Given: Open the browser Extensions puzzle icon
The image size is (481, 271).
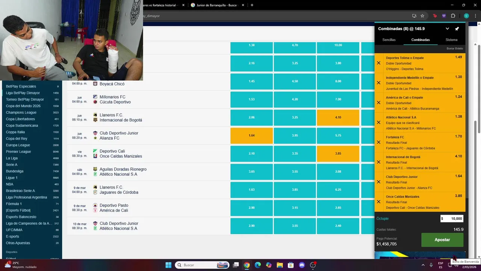Looking at the screenshot, I should [453, 16].
